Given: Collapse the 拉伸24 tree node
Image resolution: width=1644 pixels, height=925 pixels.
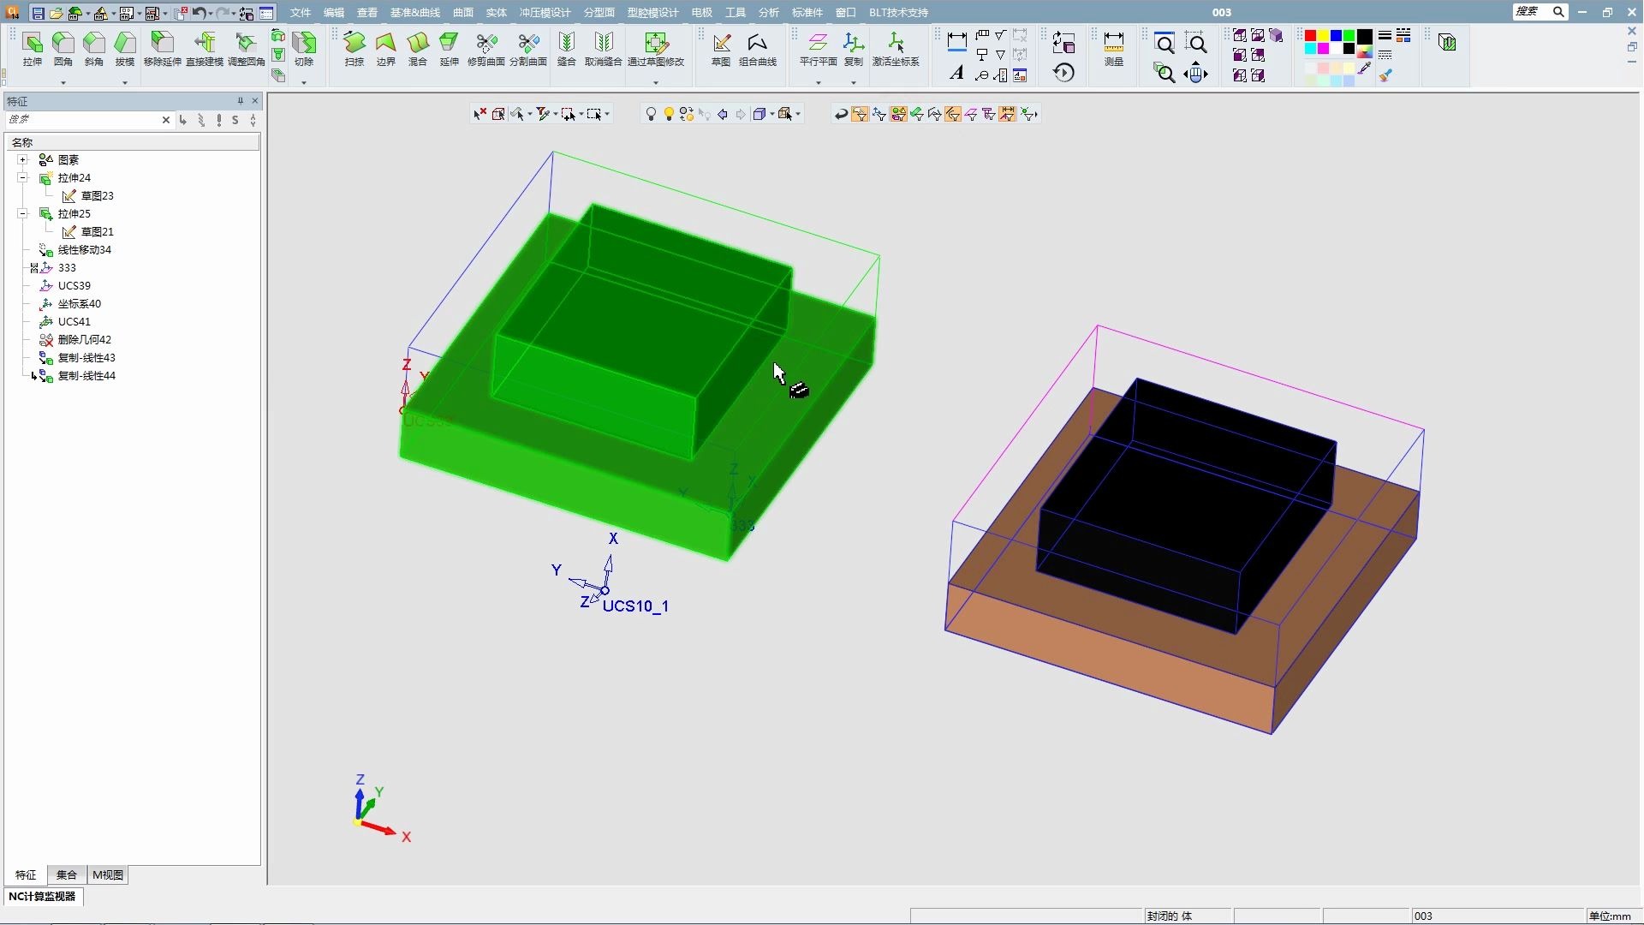Looking at the screenshot, I should [x=23, y=178].
